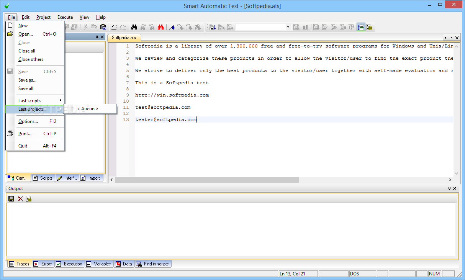
Task: Click the numbered lines 1-2 toolbar icon
Action: point(296,27)
